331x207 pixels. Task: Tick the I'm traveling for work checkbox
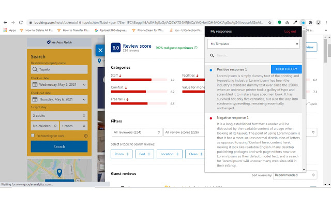[x=33, y=136]
